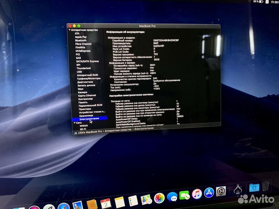The image size is (279, 209).
Task: Open the Photos app in the Dock
Action: (159, 198)
